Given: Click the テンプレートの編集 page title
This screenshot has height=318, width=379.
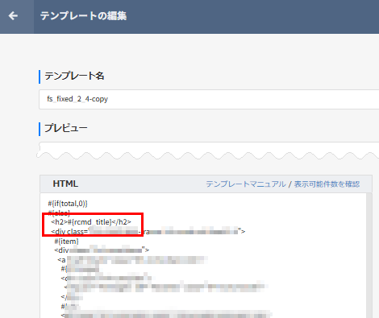Looking at the screenshot, I should point(83,16).
